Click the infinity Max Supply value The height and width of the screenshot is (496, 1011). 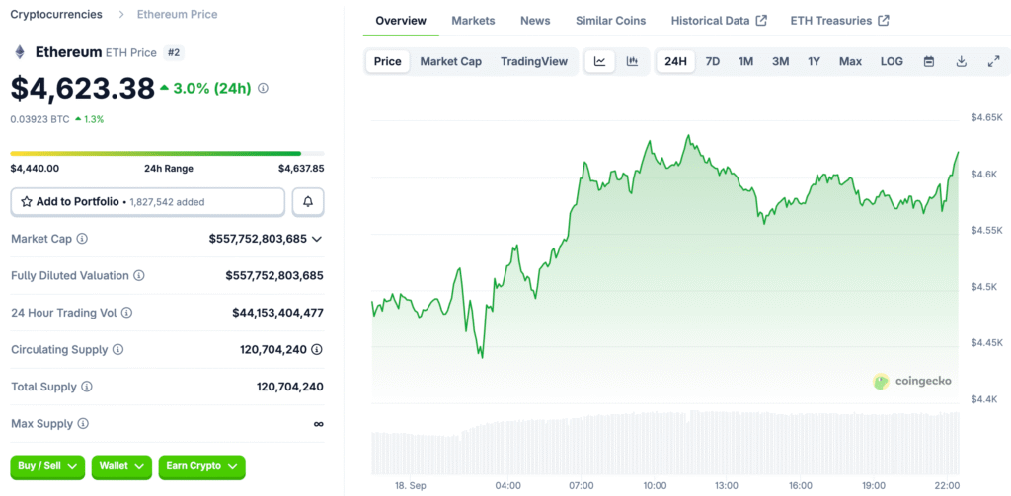(319, 424)
